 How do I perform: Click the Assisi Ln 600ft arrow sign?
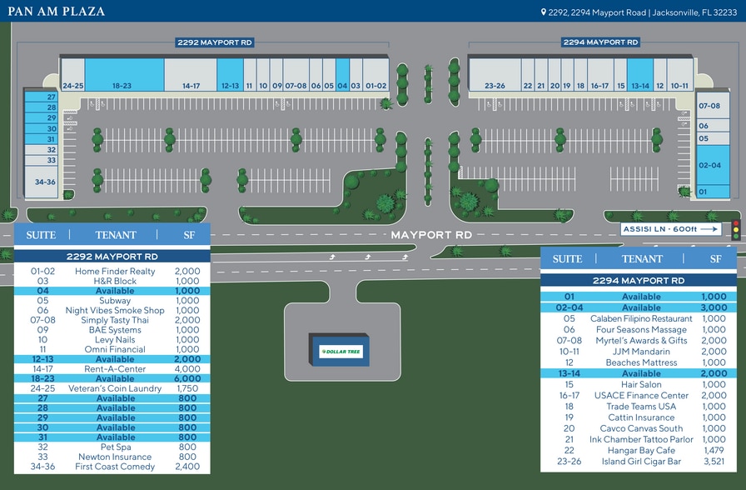coord(669,229)
